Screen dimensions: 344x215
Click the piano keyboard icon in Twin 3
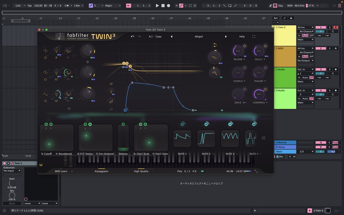(41, 165)
